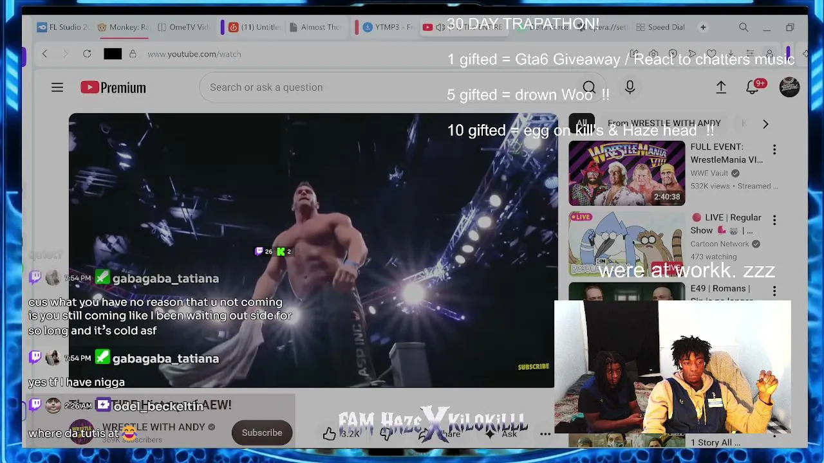
Task: Open the notifications bell
Action: pyautogui.click(x=752, y=87)
